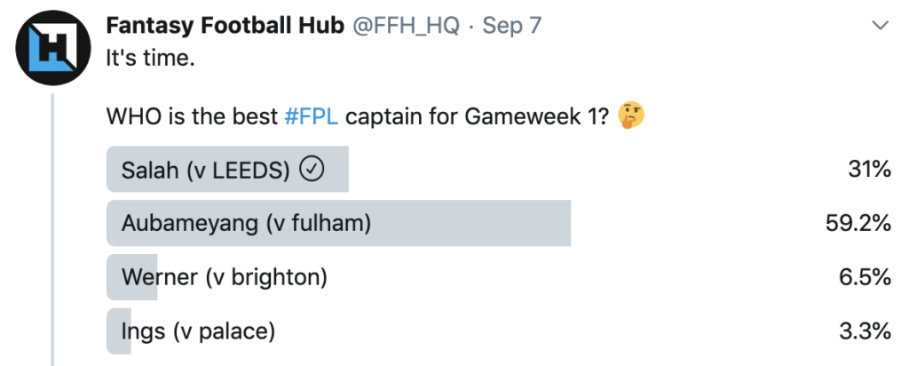
Task: Choose the Ings (v palace) poll option
Action: [x=198, y=332]
